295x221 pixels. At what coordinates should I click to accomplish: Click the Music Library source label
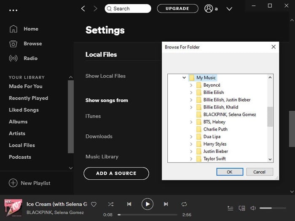[102, 157]
